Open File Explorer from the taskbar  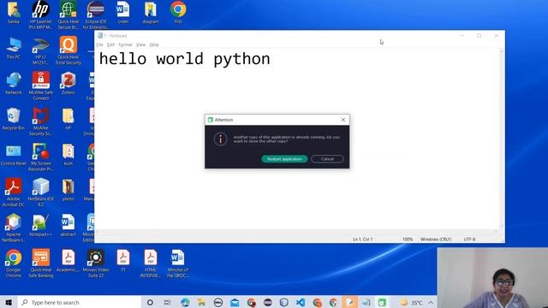pos(201,302)
